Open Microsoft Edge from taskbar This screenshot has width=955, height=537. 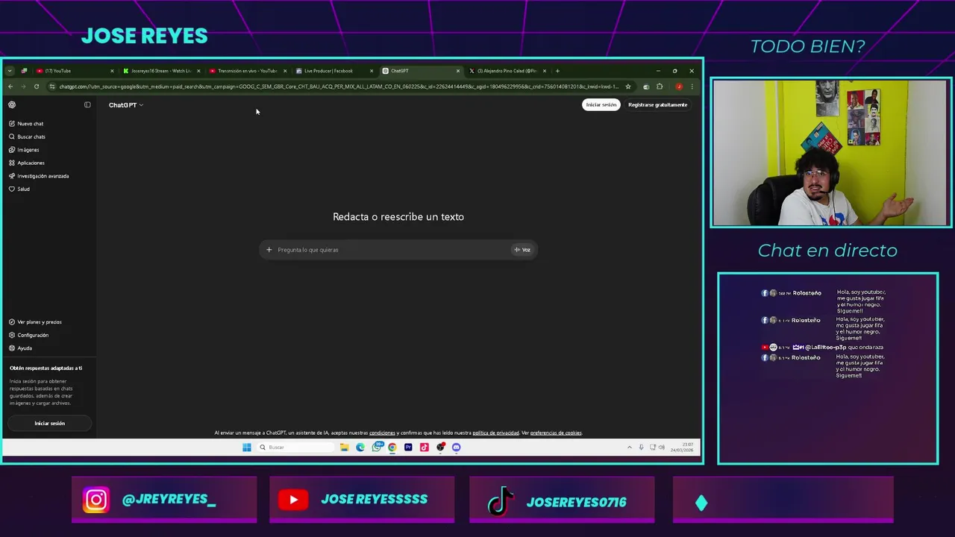[360, 447]
